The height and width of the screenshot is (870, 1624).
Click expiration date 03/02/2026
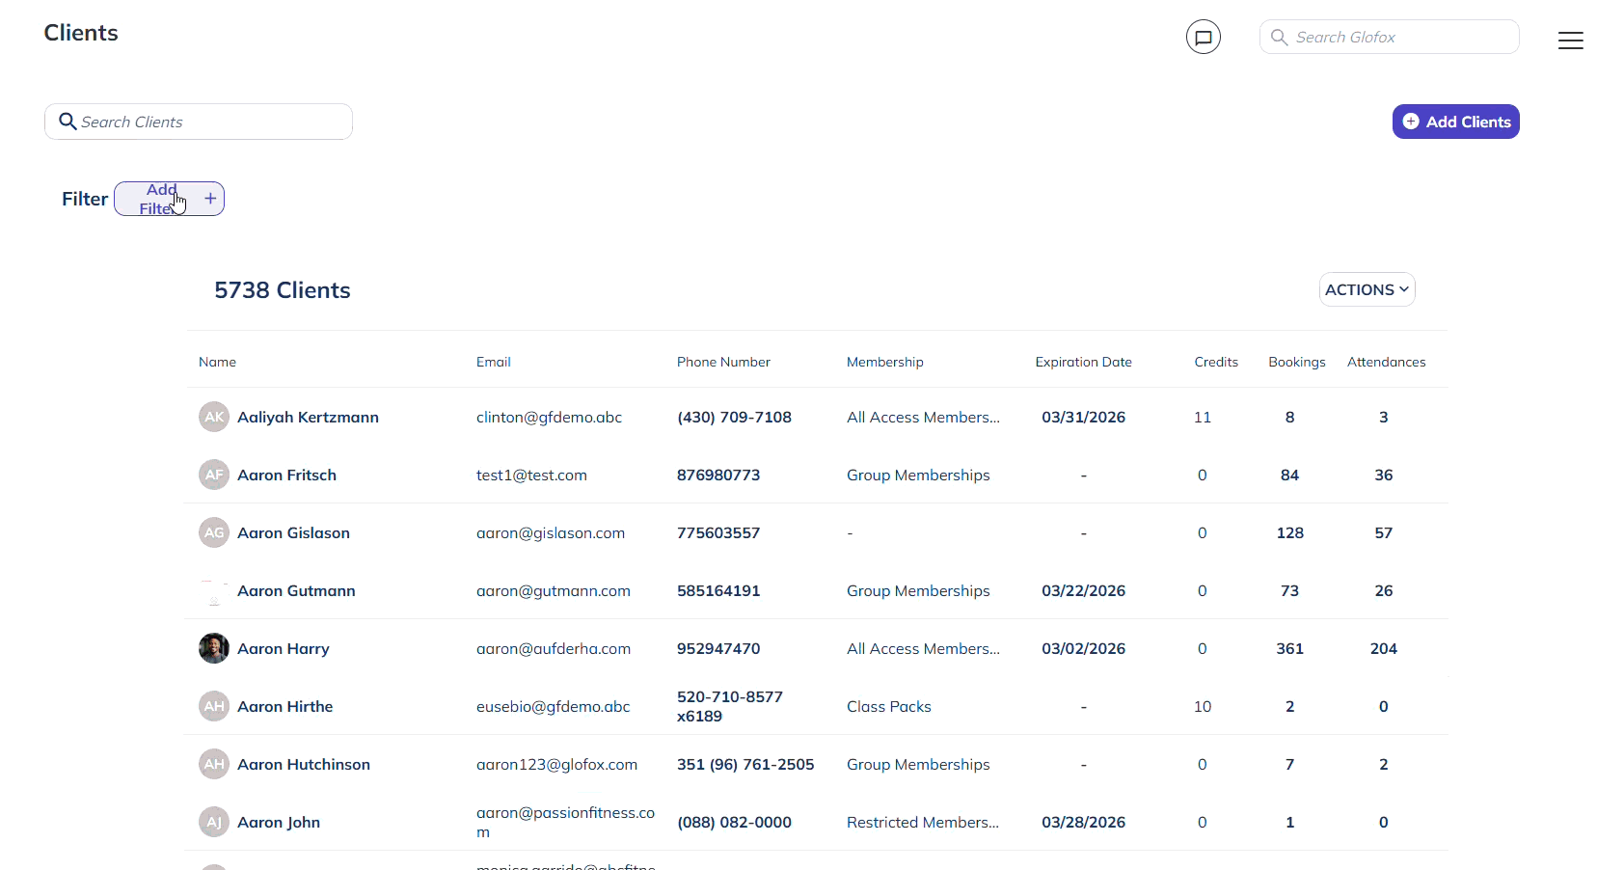coord(1083,648)
